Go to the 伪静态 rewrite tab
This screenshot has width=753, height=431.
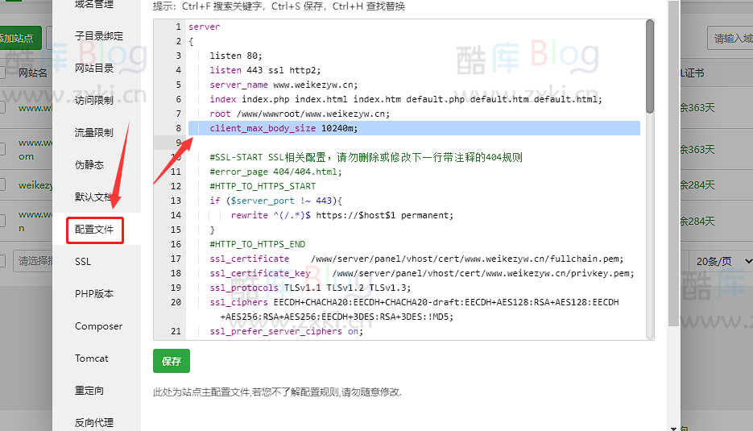[x=89, y=165]
